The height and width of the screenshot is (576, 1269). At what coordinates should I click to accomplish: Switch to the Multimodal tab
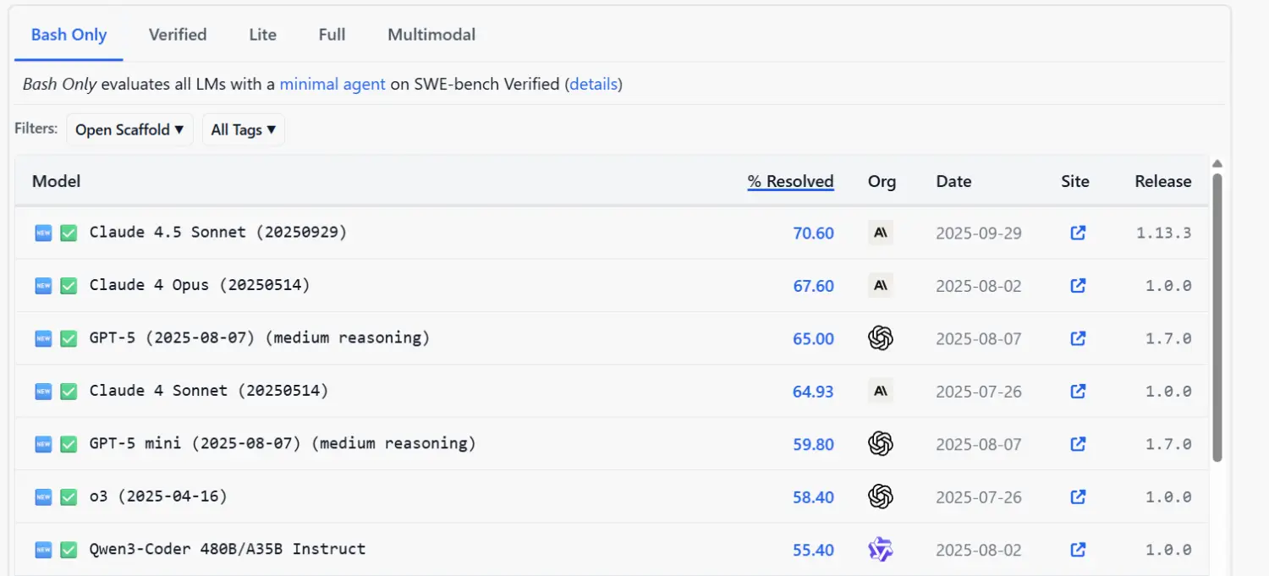point(431,35)
